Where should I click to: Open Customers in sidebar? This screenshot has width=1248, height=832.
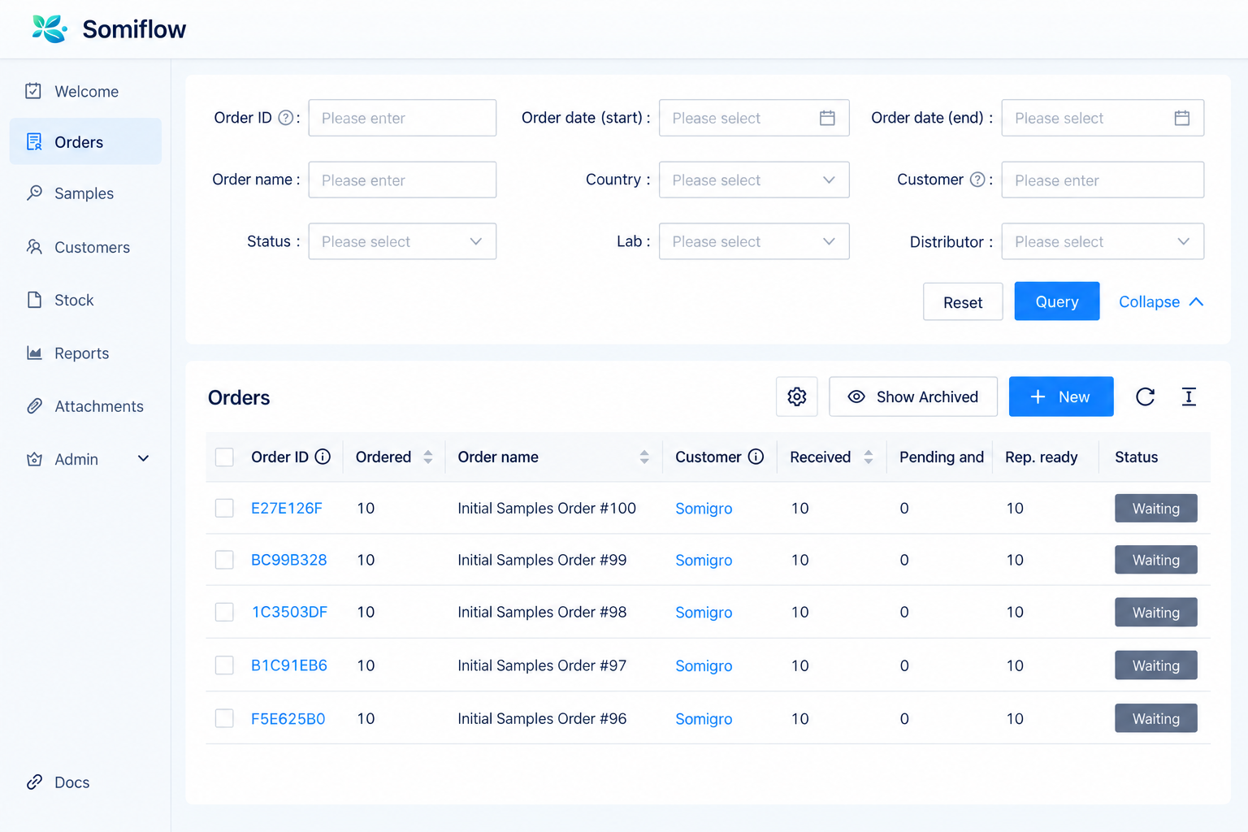click(86, 247)
